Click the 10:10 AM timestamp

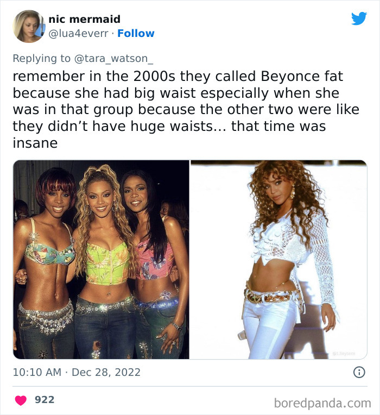37,373
